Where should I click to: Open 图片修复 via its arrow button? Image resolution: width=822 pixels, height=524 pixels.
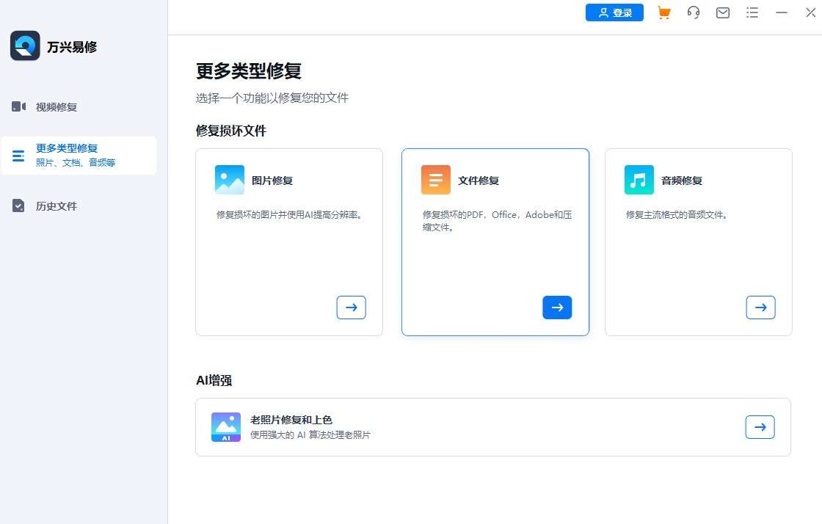coord(352,308)
